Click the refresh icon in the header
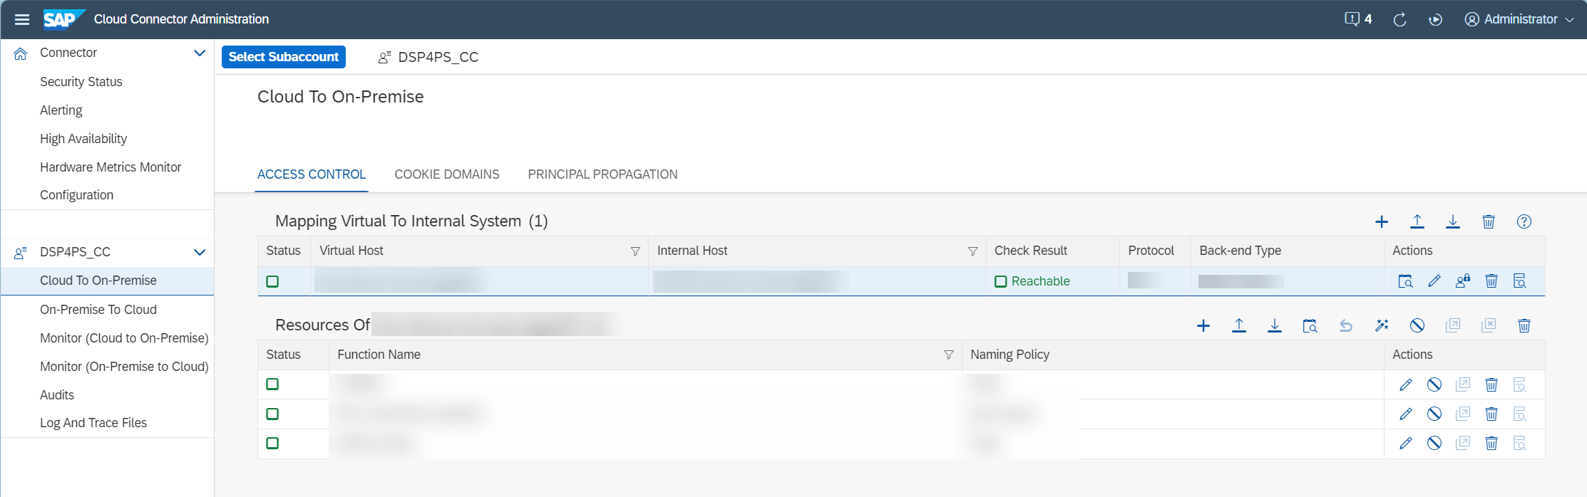The height and width of the screenshot is (497, 1587). tap(1399, 19)
